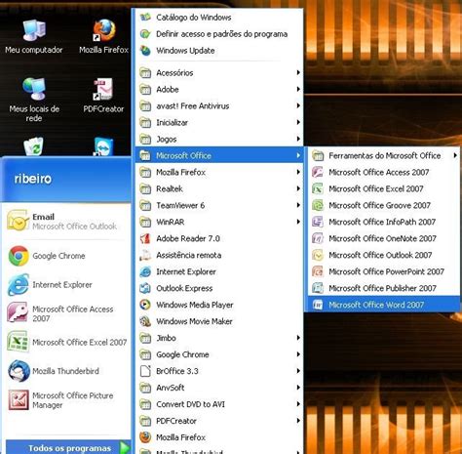The height and width of the screenshot is (454, 462).
Task: Open Microsoft Office Access 2007 in submenu
Action: (383, 172)
